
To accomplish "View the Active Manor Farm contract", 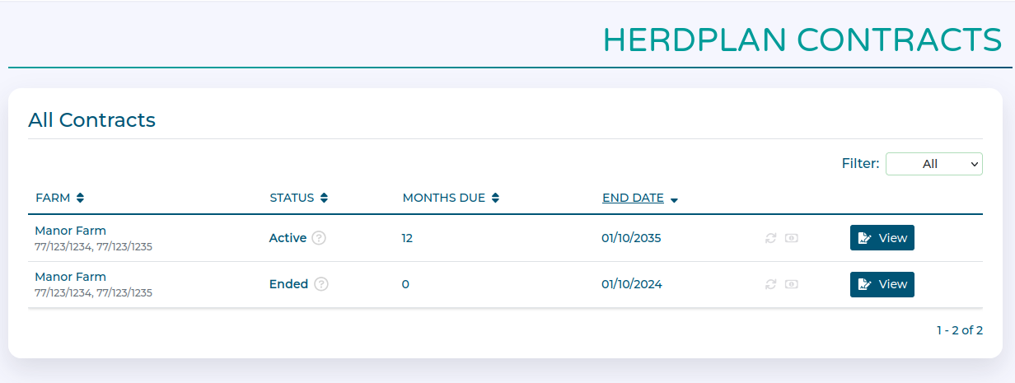I will pyautogui.click(x=882, y=238).
